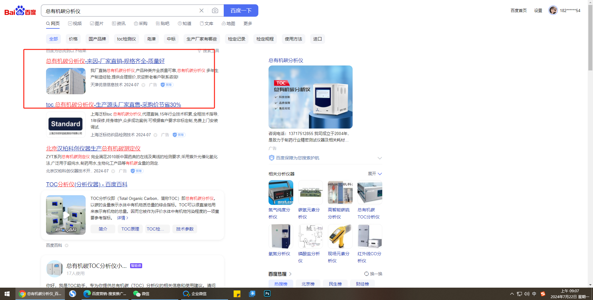593x300 pixels.
Task: Switch to the 视频 tab
Action: coord(75,23)
